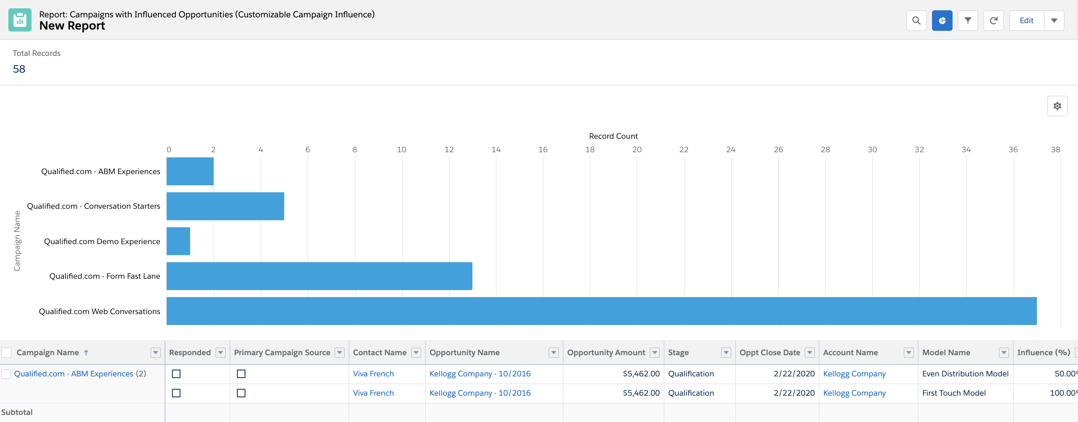Click the Web Conversations chart bar
The height and width of the screenshot is (422, 1078).
point(601,311)
